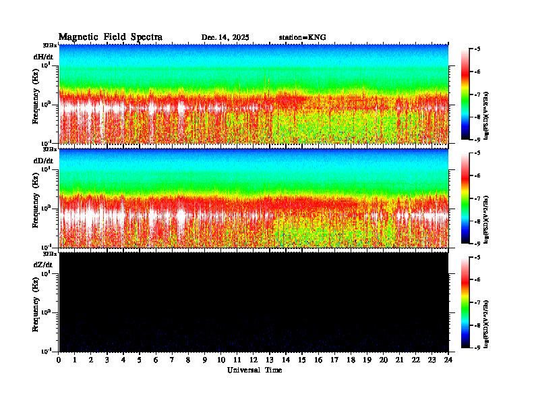Click the "24" hour tick label
The image size is (534, 413).
point(448,360)
